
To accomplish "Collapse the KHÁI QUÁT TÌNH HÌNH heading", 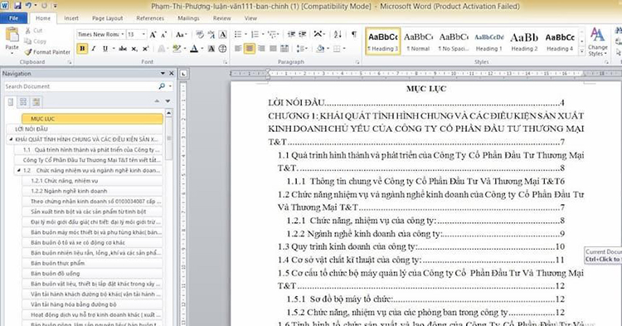I will tap(11, 139).
